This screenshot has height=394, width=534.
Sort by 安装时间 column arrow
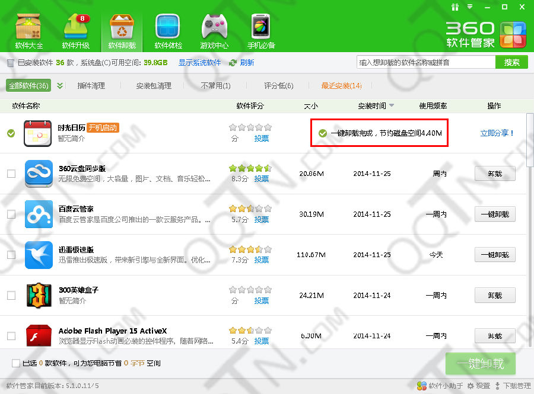tap(392, 106)
